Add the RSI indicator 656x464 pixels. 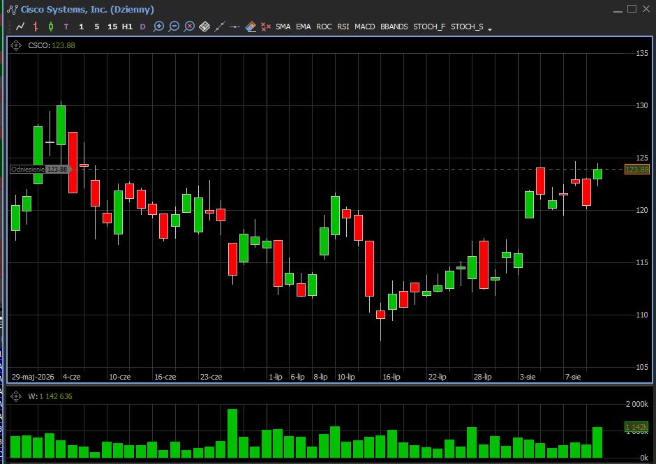(x=343, y=27)
